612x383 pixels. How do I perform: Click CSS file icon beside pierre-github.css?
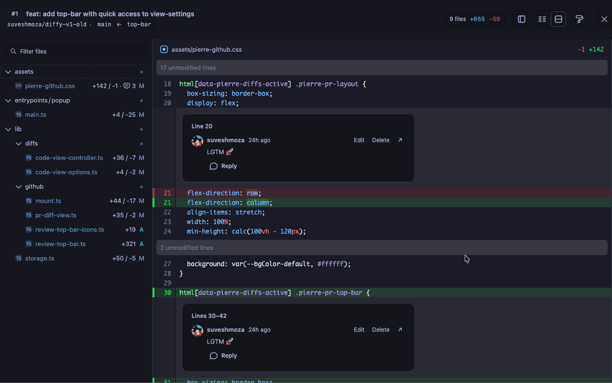(19, 86)
